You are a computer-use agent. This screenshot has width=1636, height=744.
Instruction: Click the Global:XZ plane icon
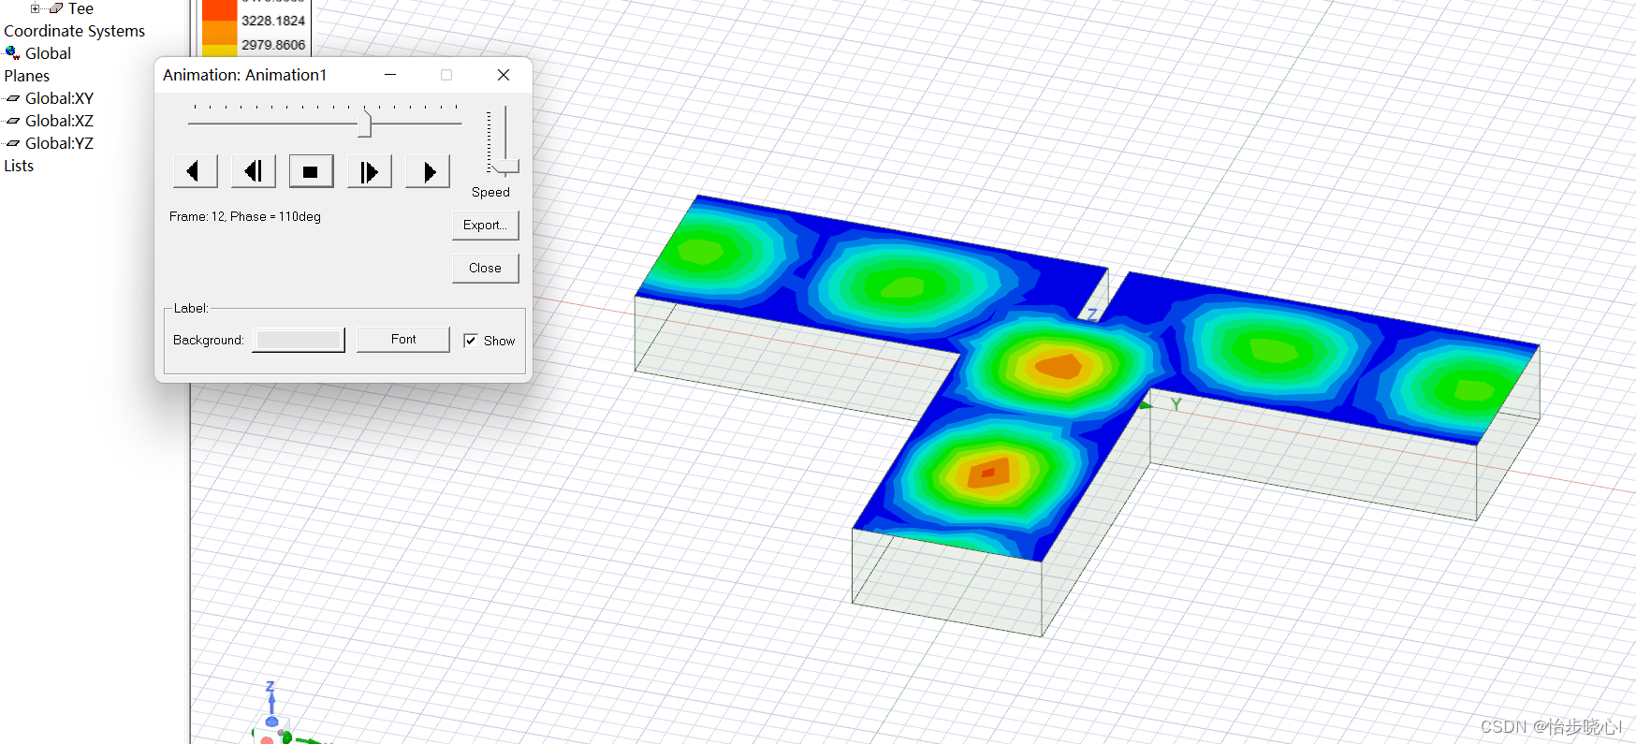pos(13,121)
